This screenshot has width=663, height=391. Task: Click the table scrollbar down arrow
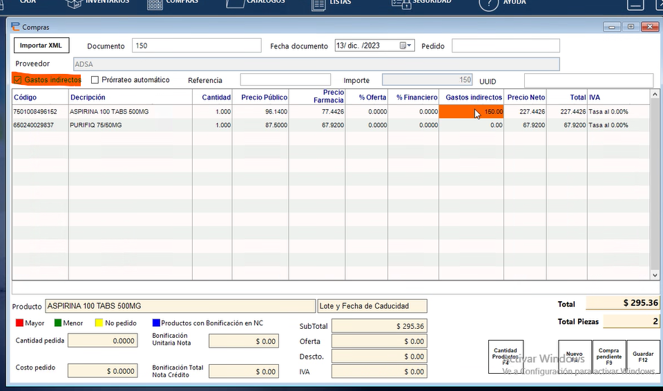click(655, 275)
